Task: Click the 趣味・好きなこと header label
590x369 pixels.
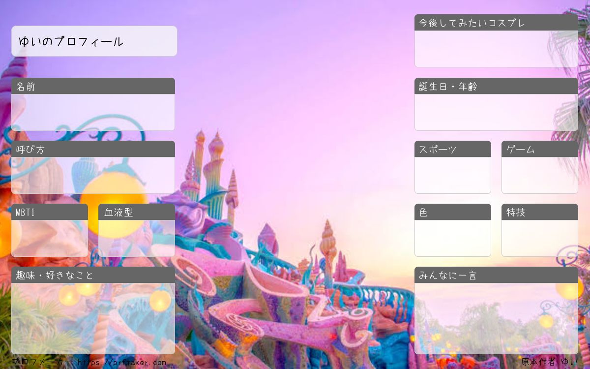Action: click(93, 275)
